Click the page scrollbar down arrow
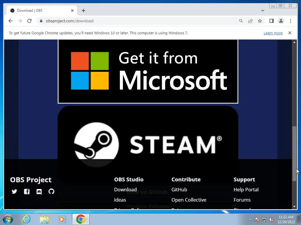This screenshot has width=301, height=225. point(294,207)
